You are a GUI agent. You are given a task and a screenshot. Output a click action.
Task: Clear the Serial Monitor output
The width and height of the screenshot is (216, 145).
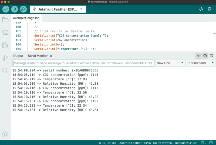pyautogui.click(x=211, y=56)
